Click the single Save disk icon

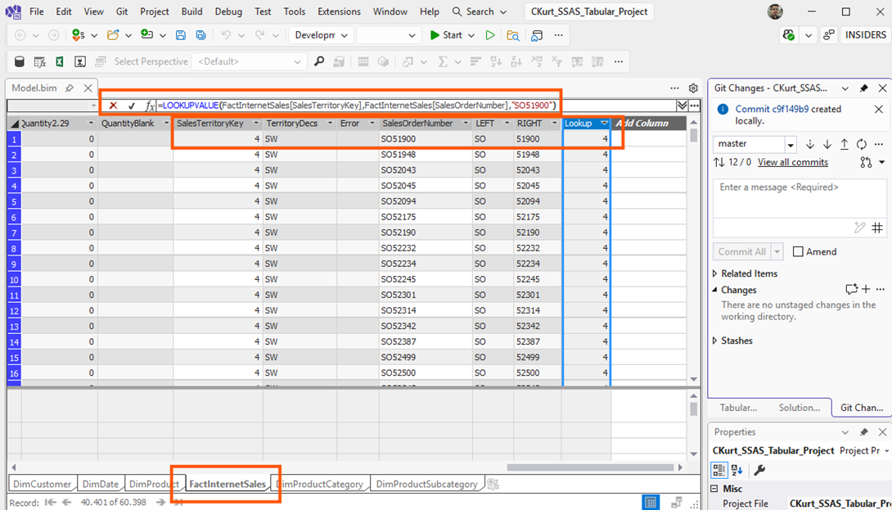click(x=180, y=35)
